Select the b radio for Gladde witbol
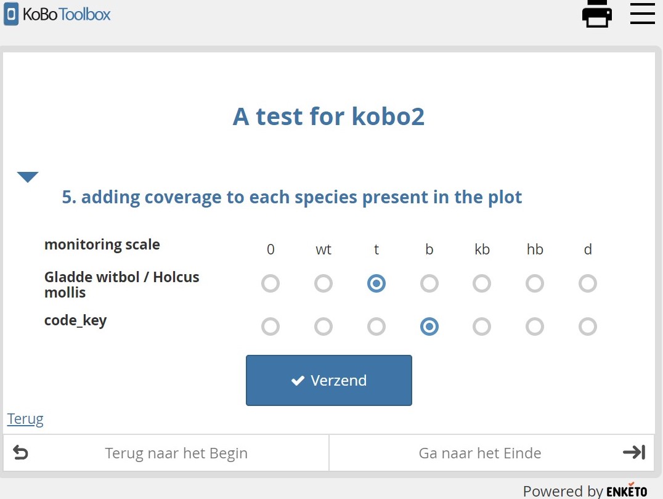Screen dimensions: 663x499 tap(429, 283)
